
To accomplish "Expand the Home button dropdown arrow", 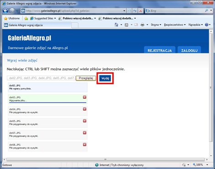I will point(121,25).
